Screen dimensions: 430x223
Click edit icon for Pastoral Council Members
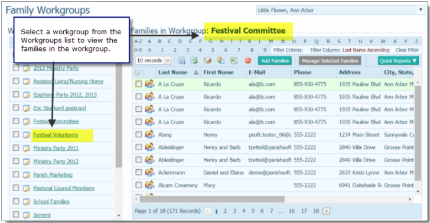(27, 188)
